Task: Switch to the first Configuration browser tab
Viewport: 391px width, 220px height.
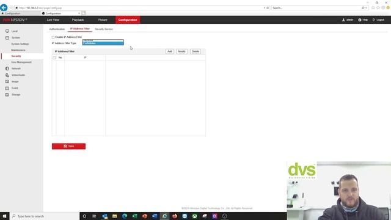Action: tap(20, 13)
